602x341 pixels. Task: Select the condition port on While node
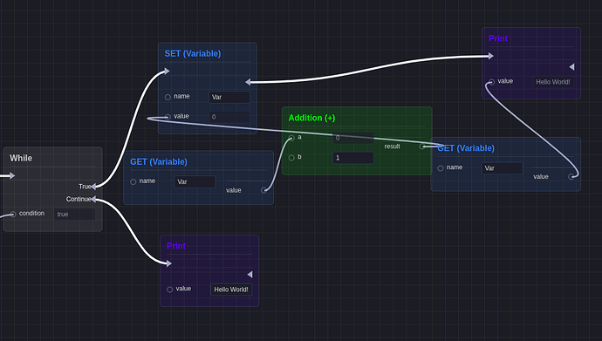point(13,214)
